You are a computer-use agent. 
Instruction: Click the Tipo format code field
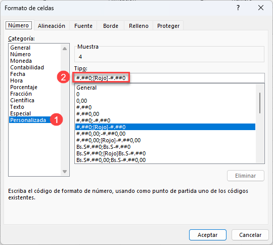[169, 78]
